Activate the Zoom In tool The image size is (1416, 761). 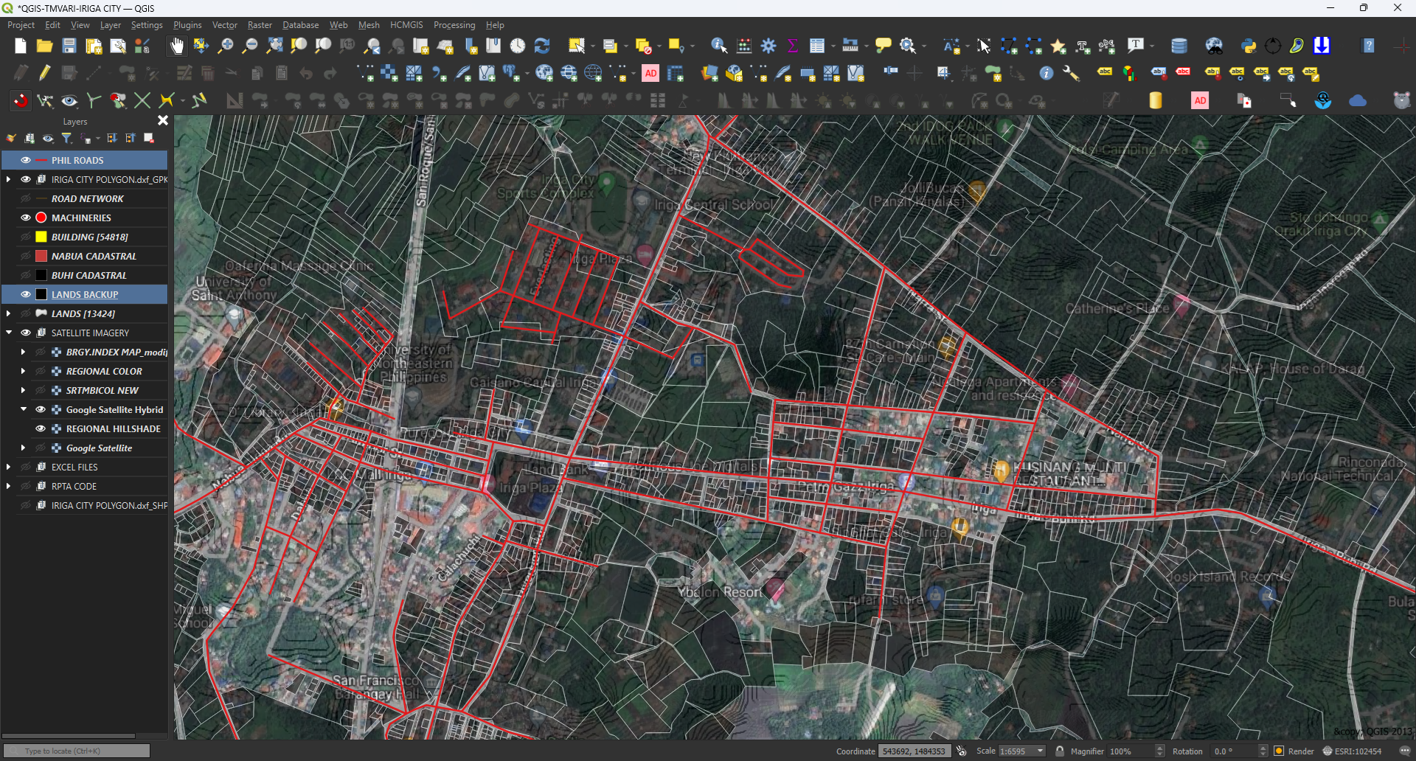pos(226,46)
